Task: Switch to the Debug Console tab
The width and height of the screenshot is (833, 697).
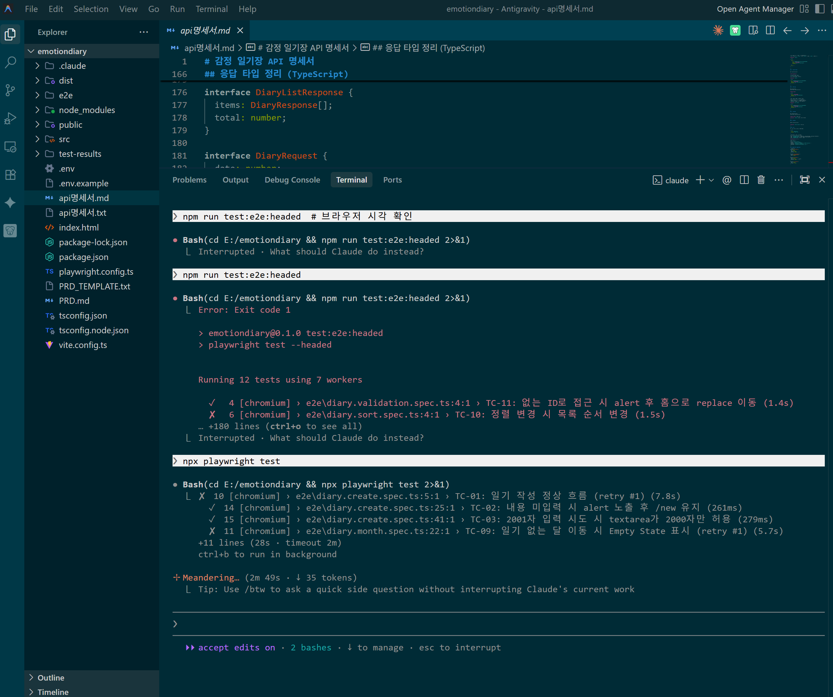Action: click(292, 180)
